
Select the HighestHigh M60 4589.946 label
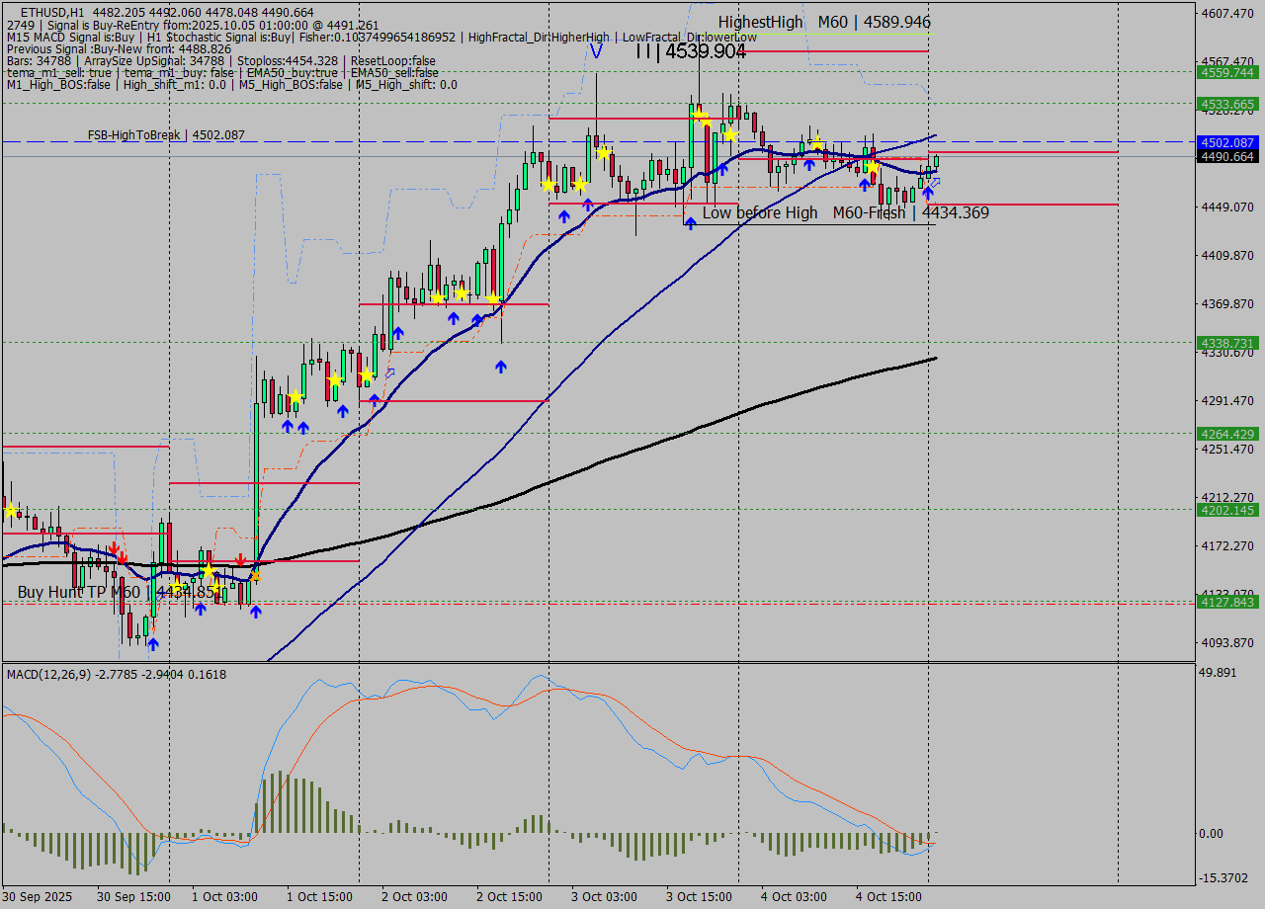(x=823, y=22)
